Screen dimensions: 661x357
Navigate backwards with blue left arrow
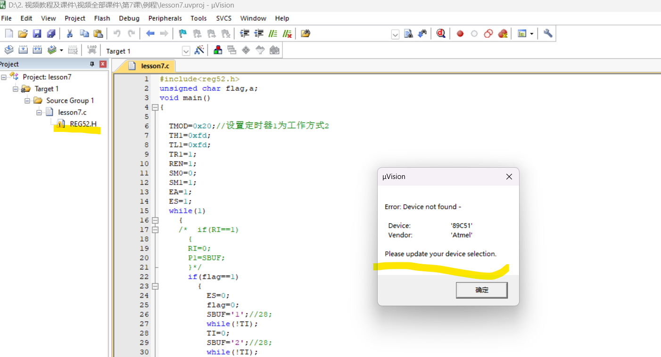[150, 33]
